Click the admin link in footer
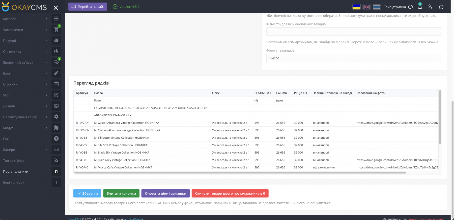Screen dimensions: 454x220 point(128,219)
